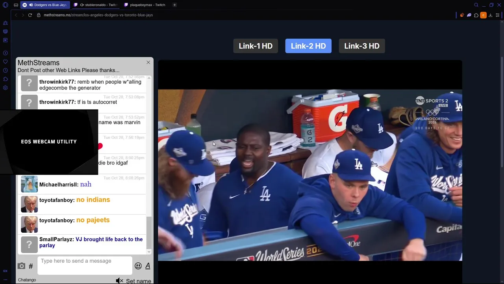
Task: Click toyotafanboy avatar on no pajeets message
Action: 29,224
